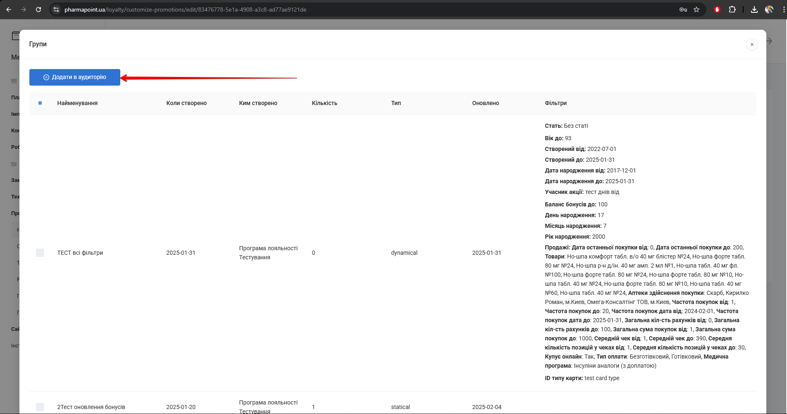This screenshot has width=787, height=414.
Task: Click the creation date 2025-01-31
Action: click(181, 253)
